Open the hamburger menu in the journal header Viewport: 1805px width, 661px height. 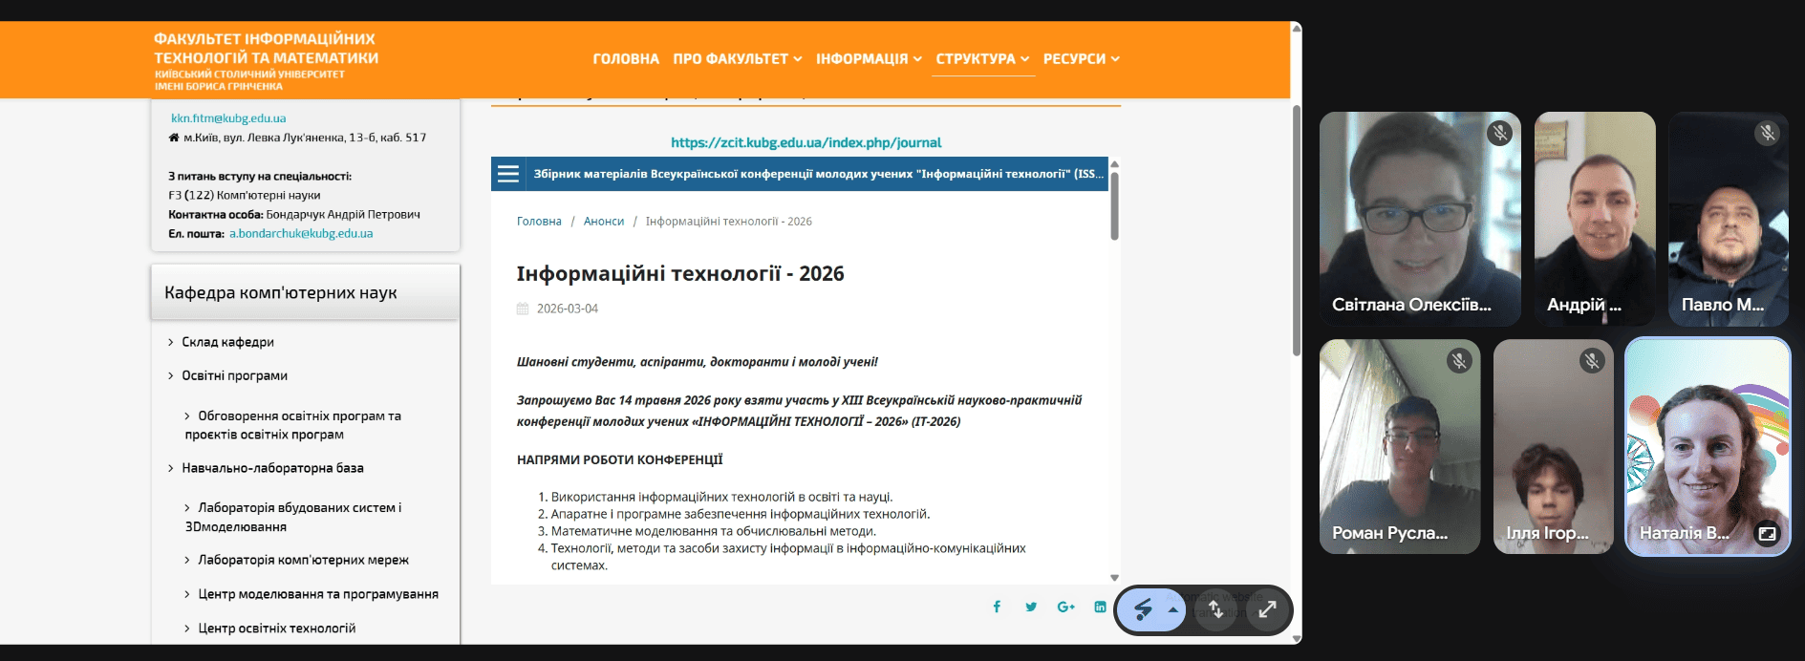(x=508, y=174)
